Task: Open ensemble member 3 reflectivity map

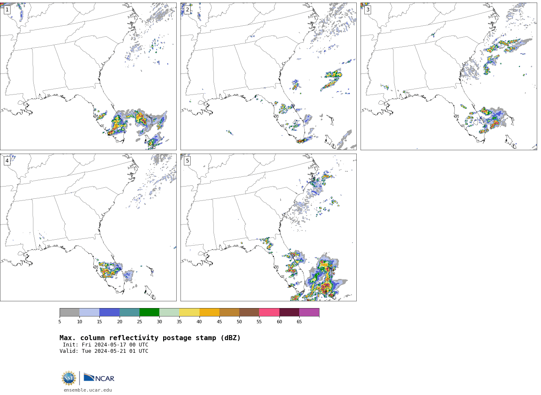Action: [x=449, y=76]
